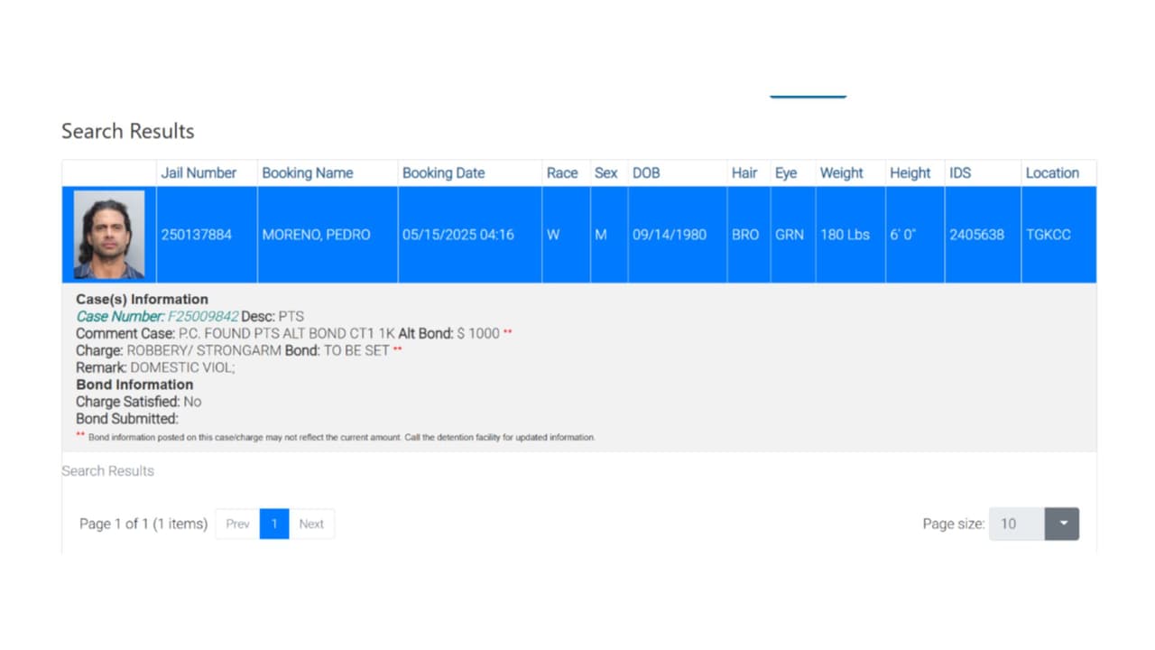
Task: Click the IDS column header
Action: (x=960, y=173)
